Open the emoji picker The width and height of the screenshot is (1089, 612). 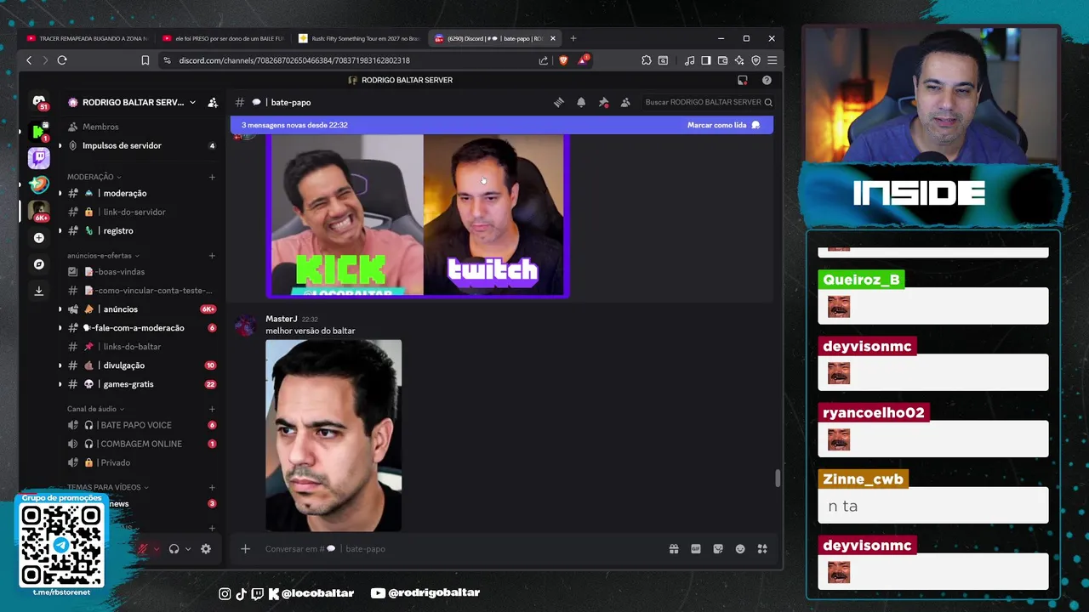740,549
